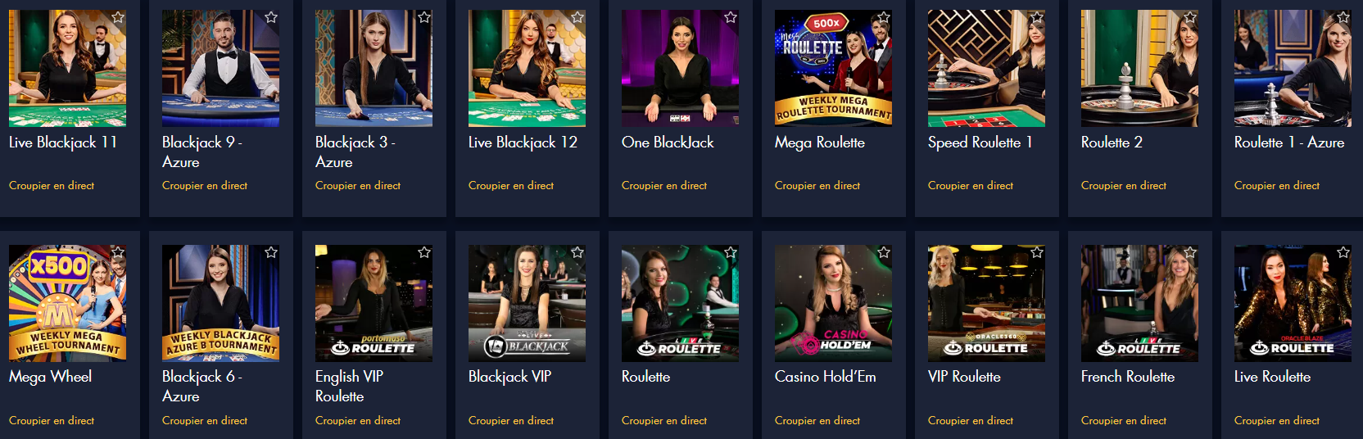Favorite Live Blackjack 11 with star icon
This screenshot has width=1363, height=439.
point(118,17)
